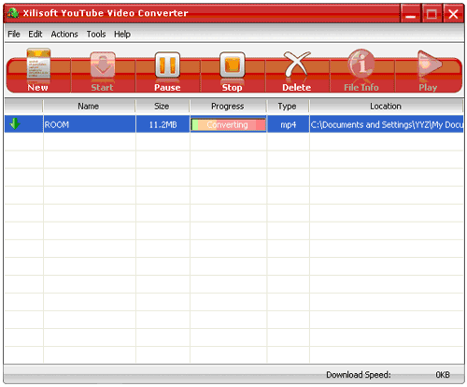Open the Help menu
Image resolution: width=467 pixels, height=387 pixels.
(122, 34)
